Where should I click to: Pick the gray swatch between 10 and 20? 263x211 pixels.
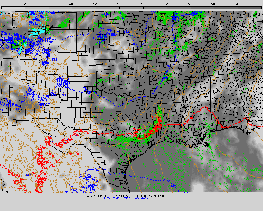[37, 7]
